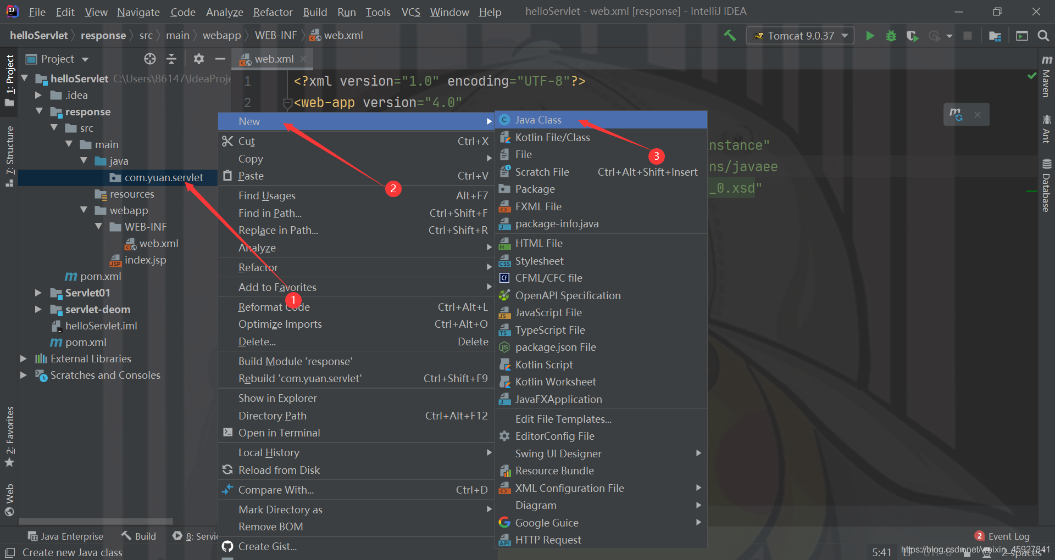Viewport: 1055px width, 560px height.
Task: Select Paste from the context menu
Action: (357, 176)
